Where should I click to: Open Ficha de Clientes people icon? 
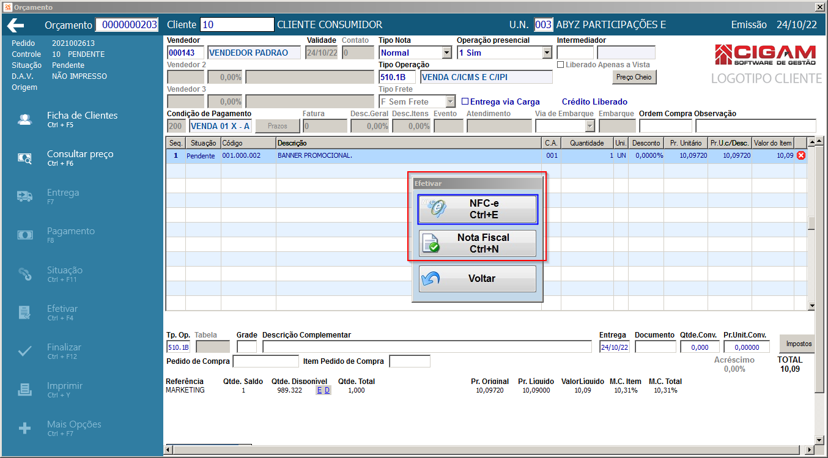24,120
